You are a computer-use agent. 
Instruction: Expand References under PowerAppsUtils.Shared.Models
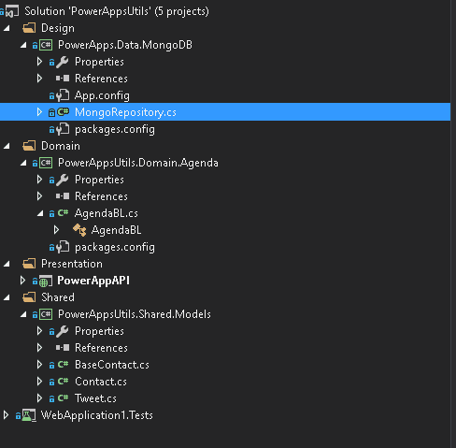coord(39,348)
